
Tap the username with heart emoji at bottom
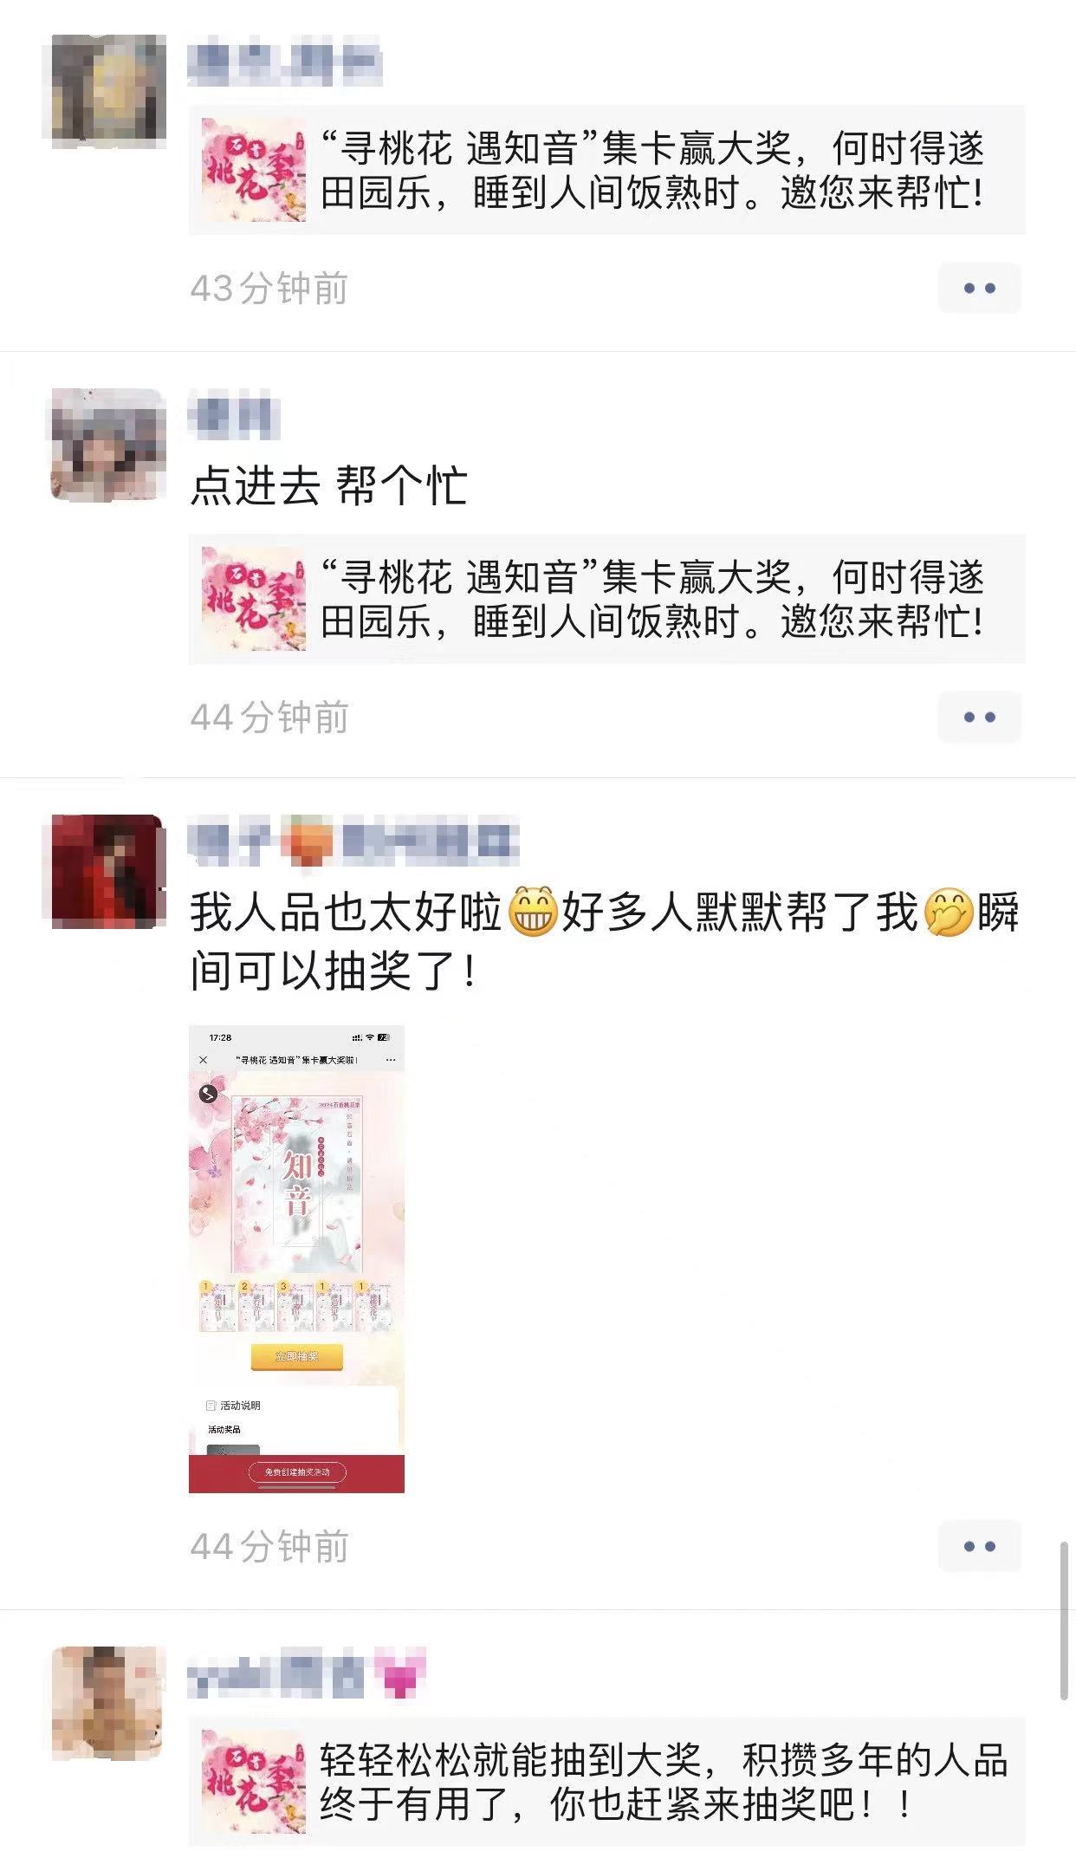point(308,1673)
